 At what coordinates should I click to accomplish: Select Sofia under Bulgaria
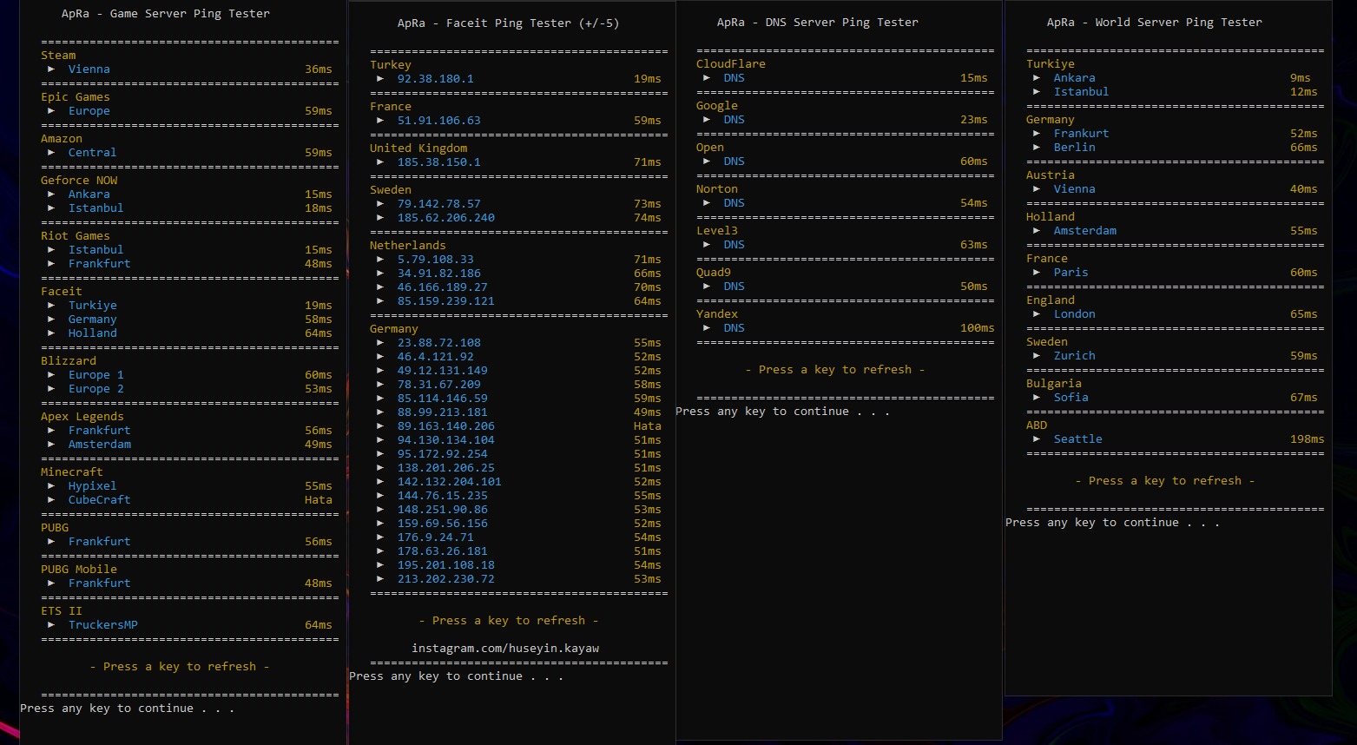[x=1071, y=398]
